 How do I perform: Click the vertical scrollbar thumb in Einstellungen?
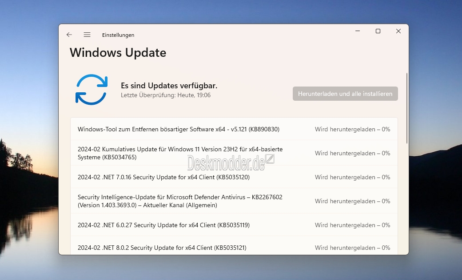tap(407, 108)
